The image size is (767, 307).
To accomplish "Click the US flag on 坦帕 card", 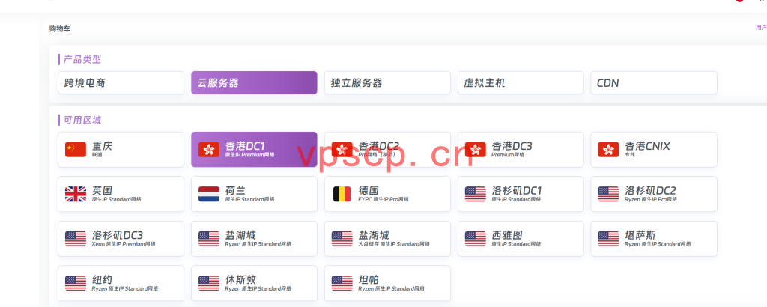I will (342, 283).
